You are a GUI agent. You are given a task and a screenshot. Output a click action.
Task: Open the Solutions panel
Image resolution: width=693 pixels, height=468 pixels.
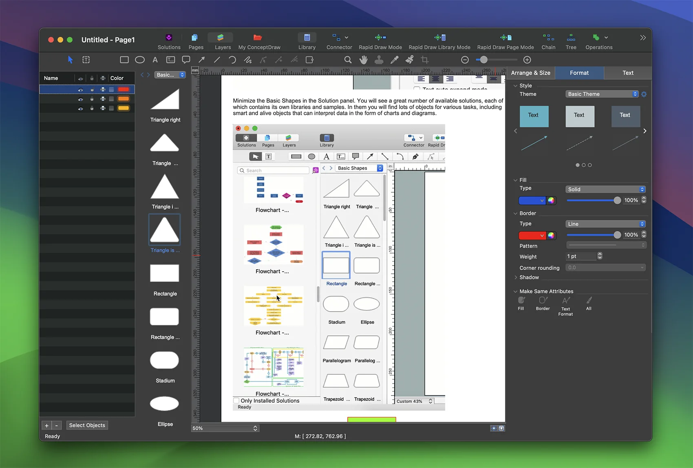(169, 42)
